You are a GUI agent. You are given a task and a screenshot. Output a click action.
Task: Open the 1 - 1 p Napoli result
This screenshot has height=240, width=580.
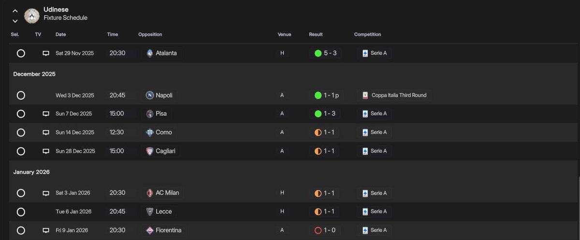(327, 95)
